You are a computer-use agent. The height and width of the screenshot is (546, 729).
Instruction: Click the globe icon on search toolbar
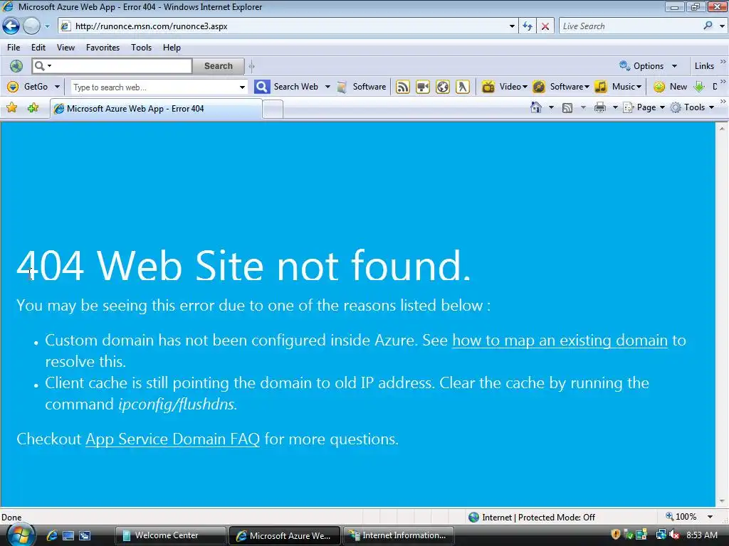pyautogui.click(x=16, y=66)
